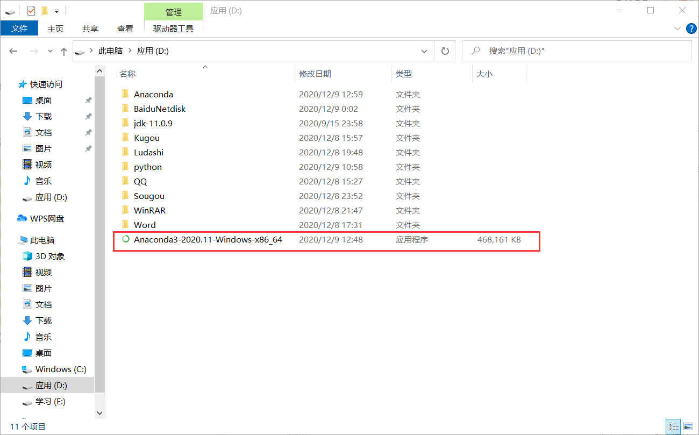Click chevron after 此电脑 in the address path
The height and width of the screenshot is (435, 699).
(130, 51)
